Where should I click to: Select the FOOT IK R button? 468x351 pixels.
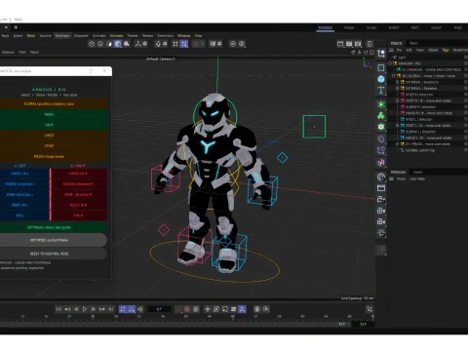coord(79,205)
